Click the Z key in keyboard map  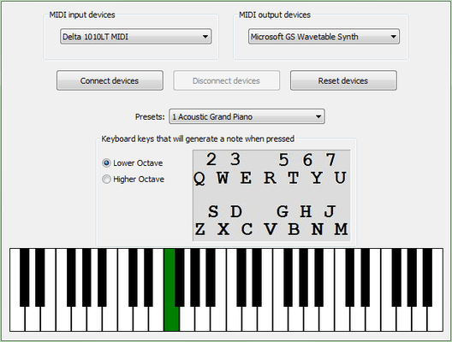tap(200, 229)
